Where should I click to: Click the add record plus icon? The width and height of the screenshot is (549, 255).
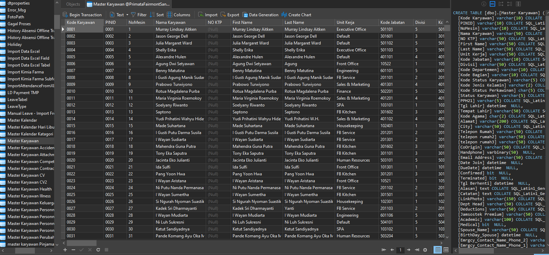pos(65,249)
